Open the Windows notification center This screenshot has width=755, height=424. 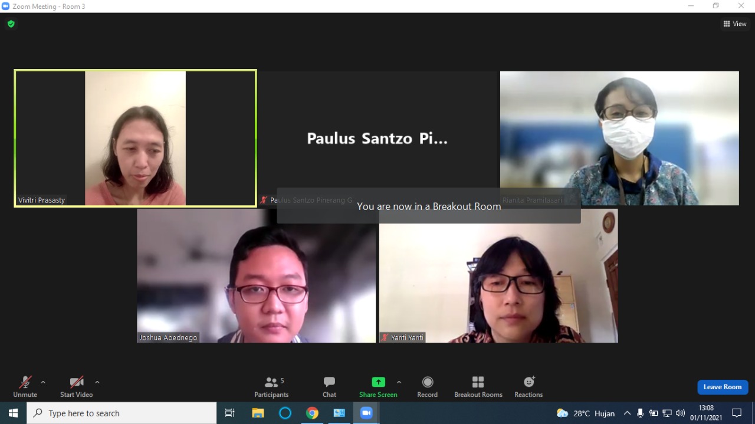tap(737, 413)
